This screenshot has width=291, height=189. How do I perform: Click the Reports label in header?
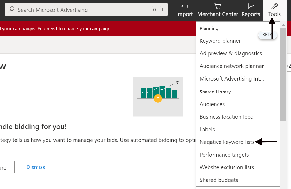click(x=251, y=14)
